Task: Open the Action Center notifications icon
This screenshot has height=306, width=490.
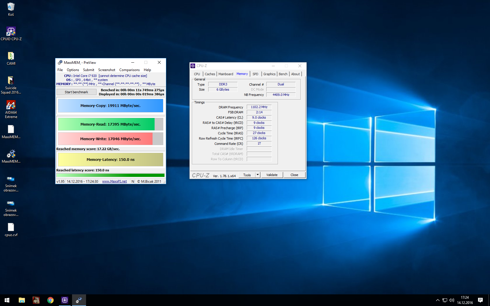Action: pos(480,300)
